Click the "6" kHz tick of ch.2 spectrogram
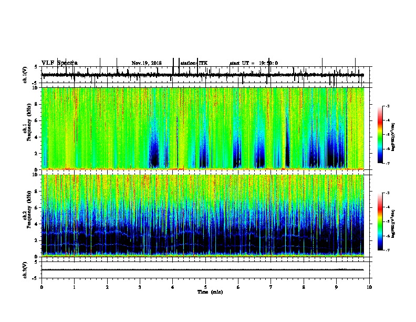The height and width of the screenshot is (322, 416). coord(37,208)
